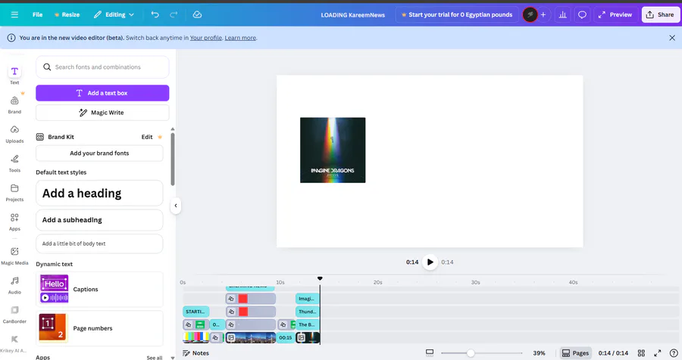682x360 pixels.
Task: Launch Magic Write
Action: [x=102, y=113]
